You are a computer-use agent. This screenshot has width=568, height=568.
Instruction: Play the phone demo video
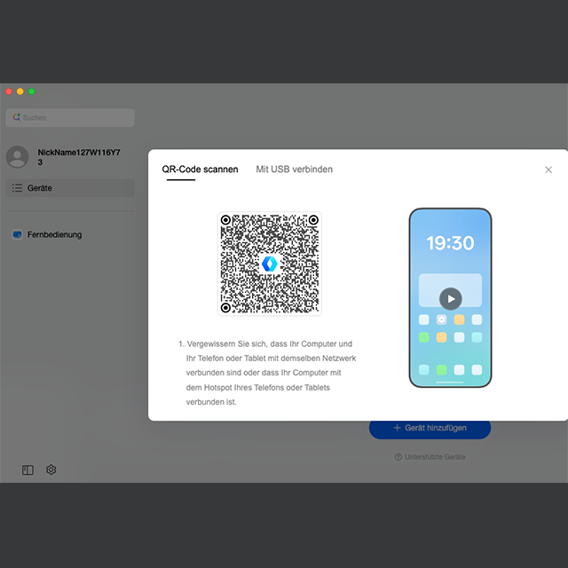click(450, 299)
